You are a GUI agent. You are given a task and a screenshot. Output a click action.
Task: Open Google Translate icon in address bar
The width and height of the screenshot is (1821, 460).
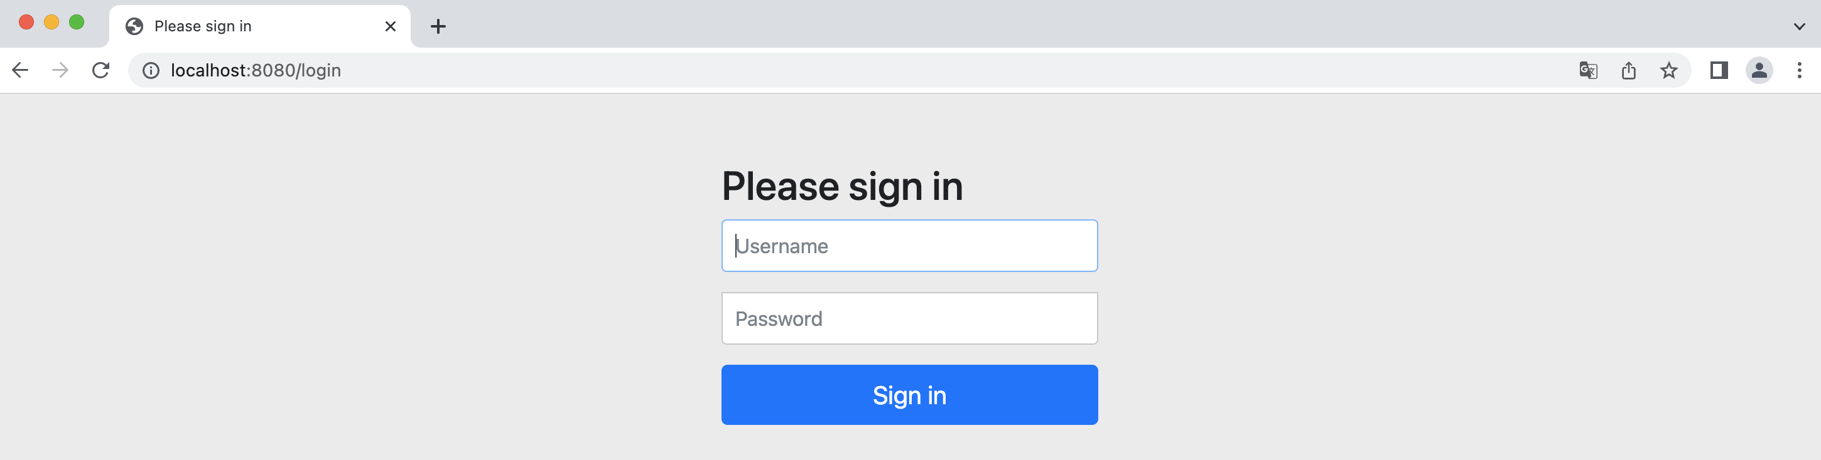(1587, 71)
